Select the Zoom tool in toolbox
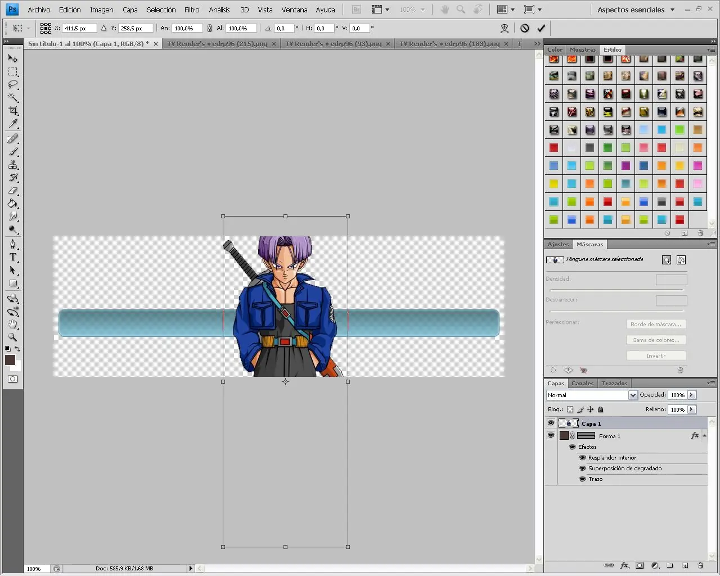This screenshot has width=720, height=576. [x=12, y=337]
